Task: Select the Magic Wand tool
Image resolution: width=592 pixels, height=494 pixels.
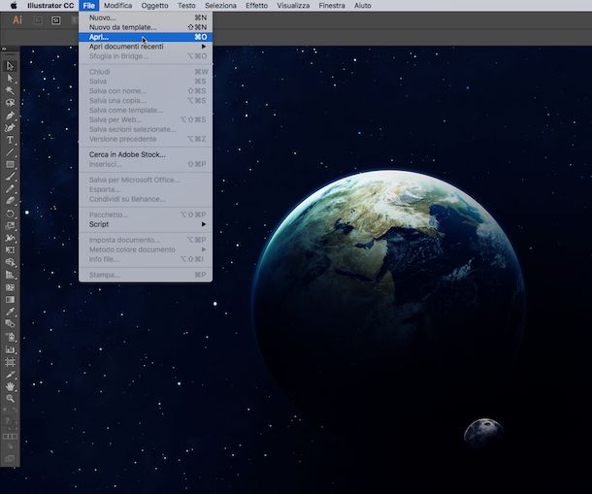Action: click(10, 90)
